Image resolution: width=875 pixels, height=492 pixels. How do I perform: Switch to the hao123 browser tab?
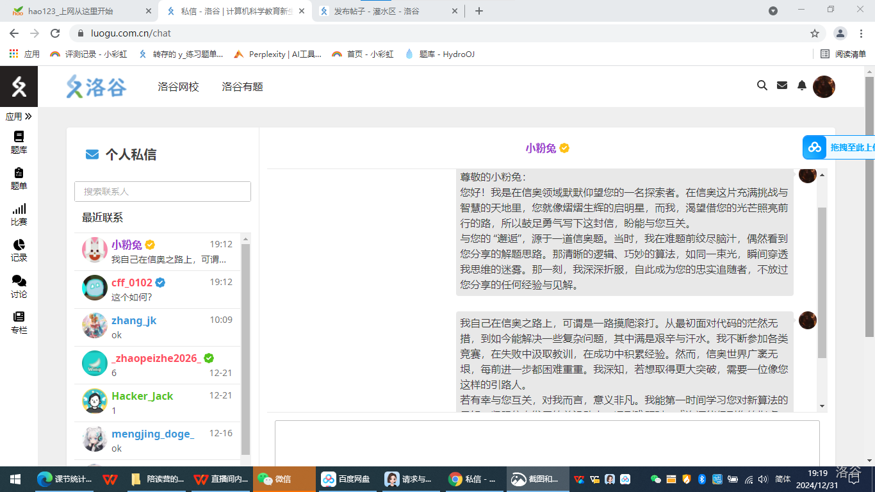(77, 11)
